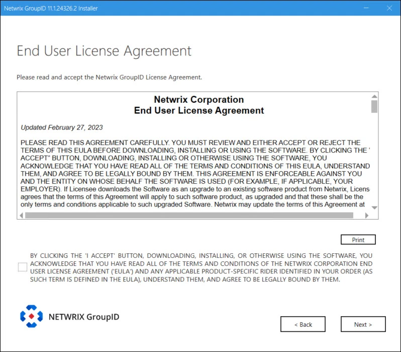This screenshot has width=401, height=352.
Task: Click the 'Please read and accept' instruction line
Action: click(109, 77)
